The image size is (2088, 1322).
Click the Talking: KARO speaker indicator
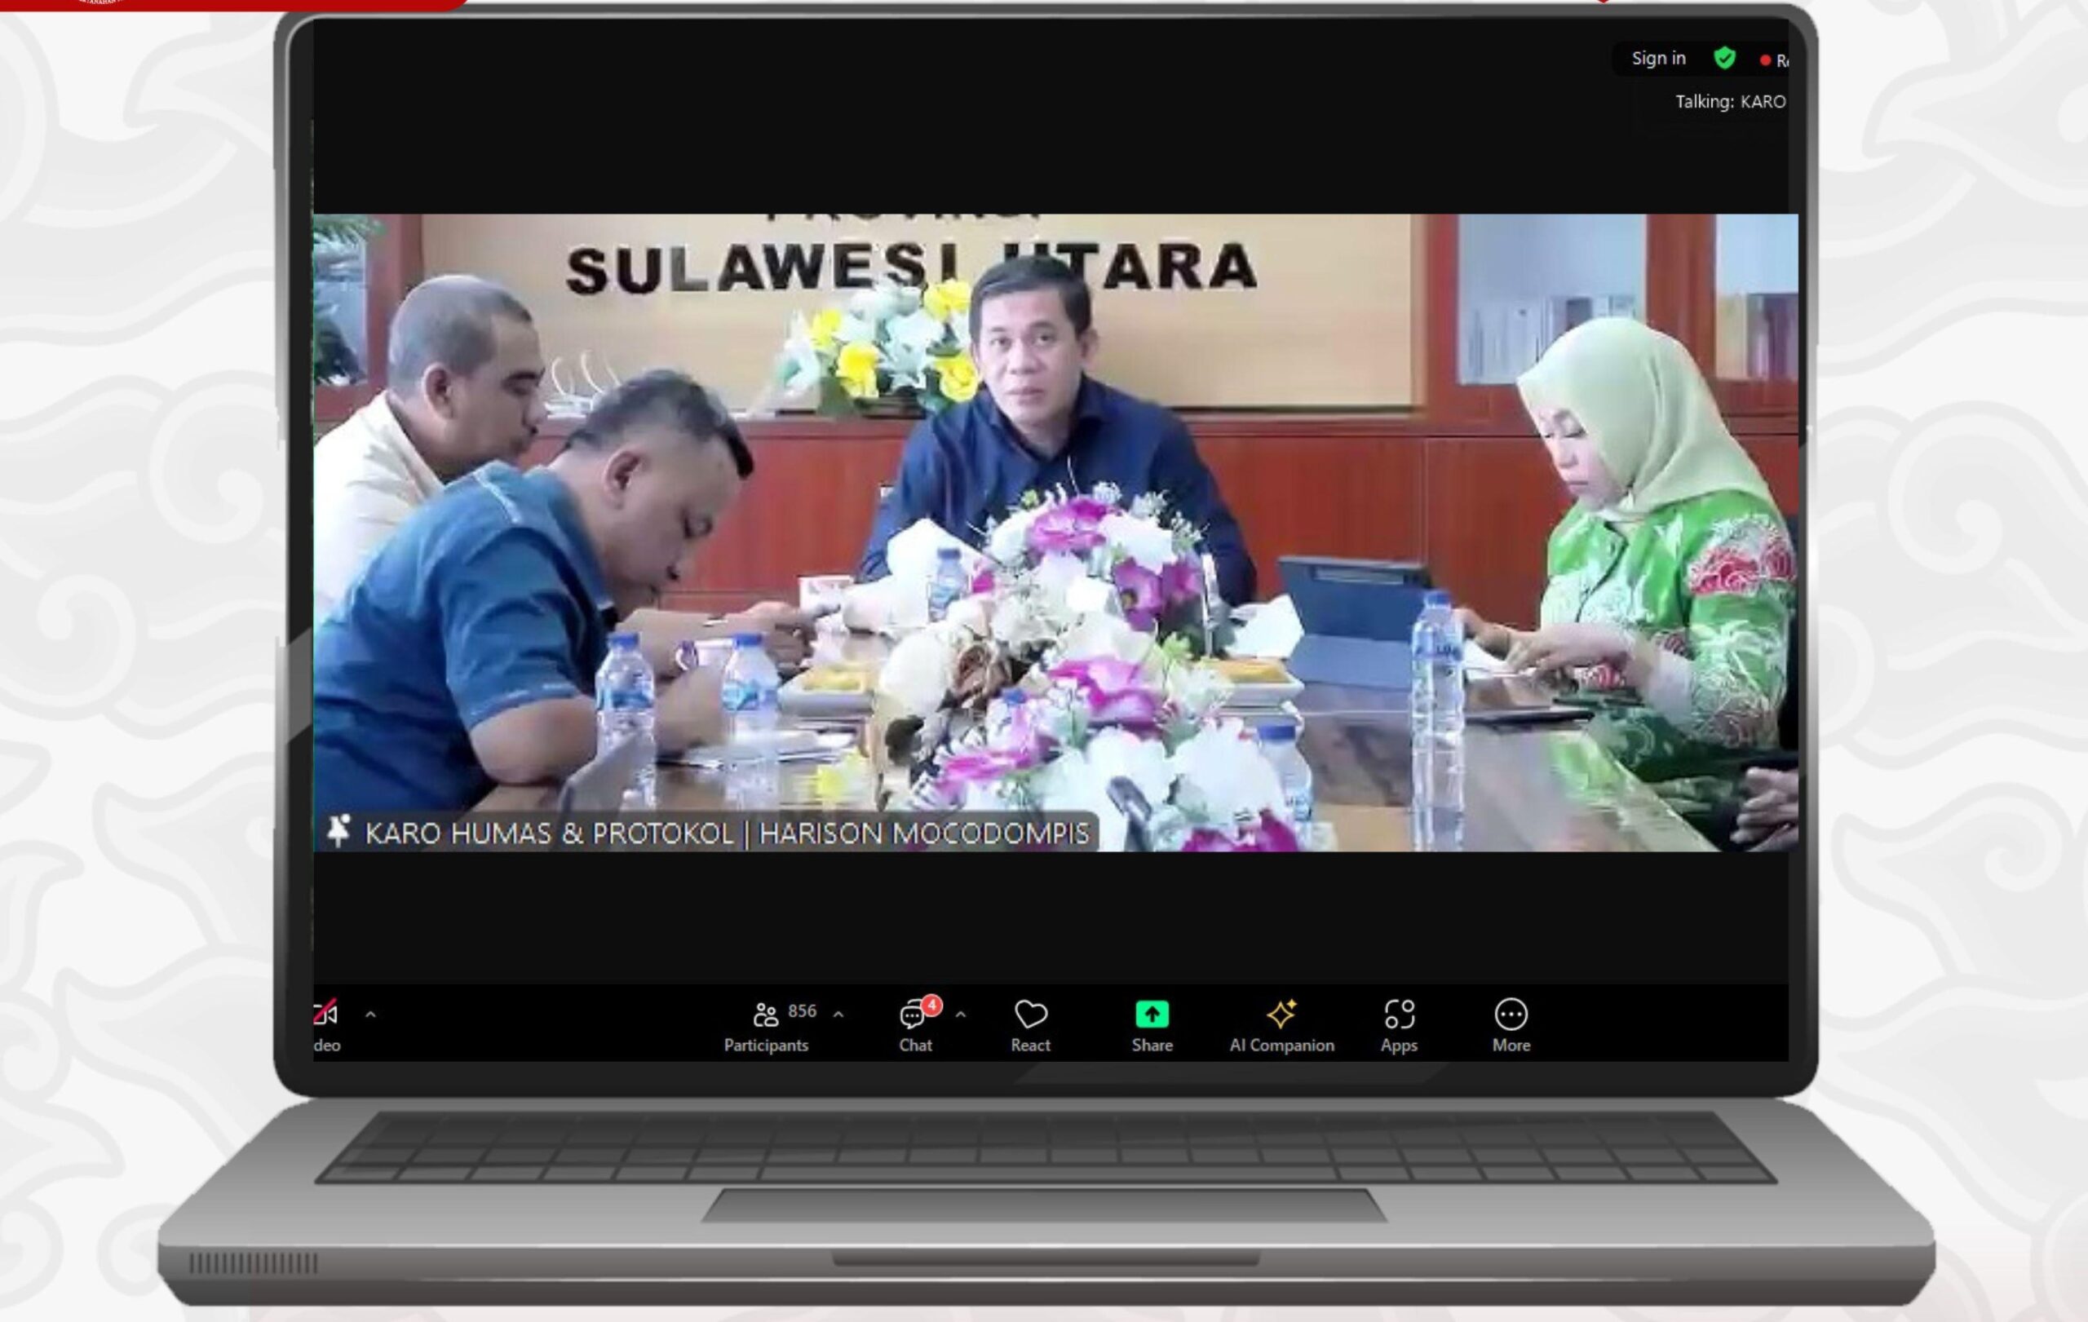click(1729, 101)
